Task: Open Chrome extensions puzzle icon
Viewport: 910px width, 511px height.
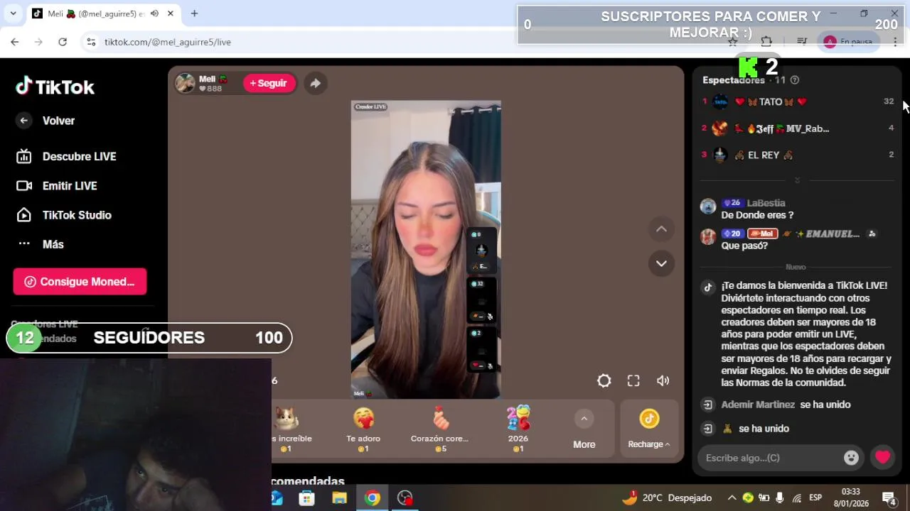Action: [766, 42]
